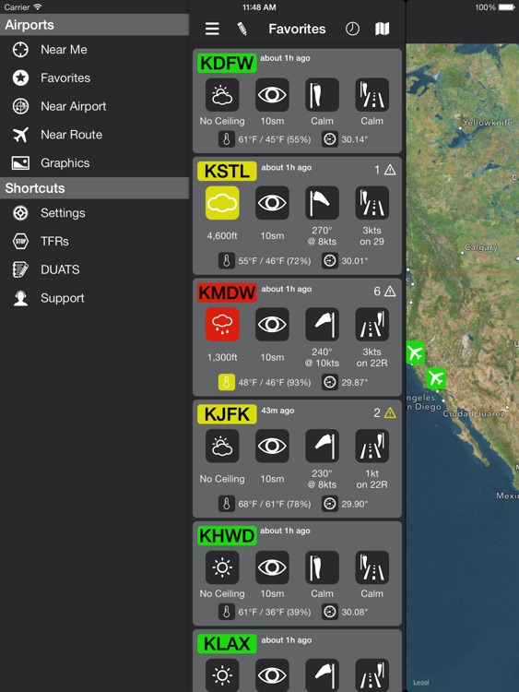Open Graphics menu item
The height and width of the screenshot is (692, 519).
click(94, 162)
